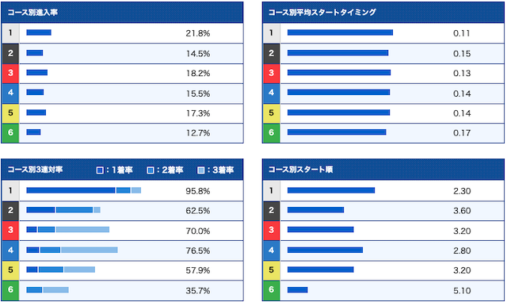Image resolution: width=507 pixels, height=302 pixels.
Task: Select black course 2 badge in コース別平均スタートタイミング
Action: click(x=271, y=53)
